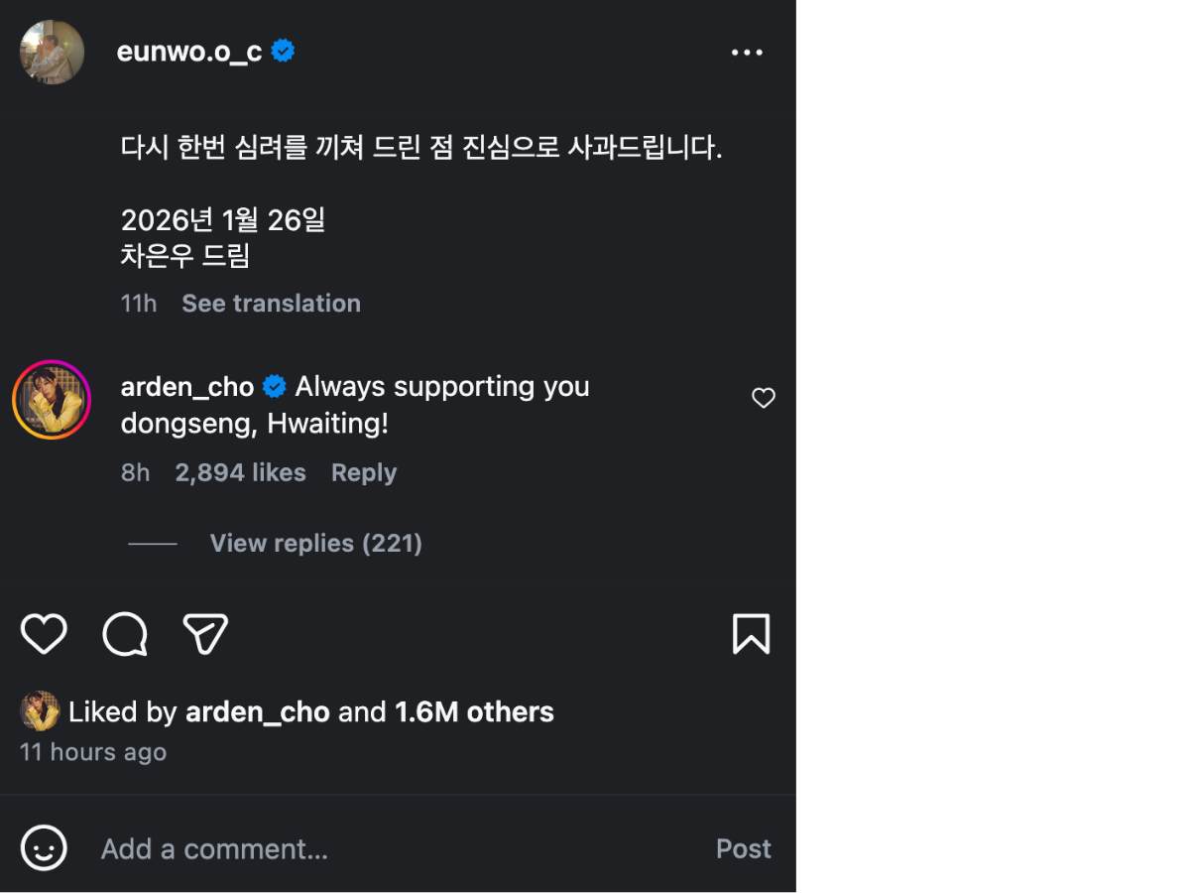Save post with the bookmark icon
This screenshot has height=893, width=1190.
click(751, 634)
